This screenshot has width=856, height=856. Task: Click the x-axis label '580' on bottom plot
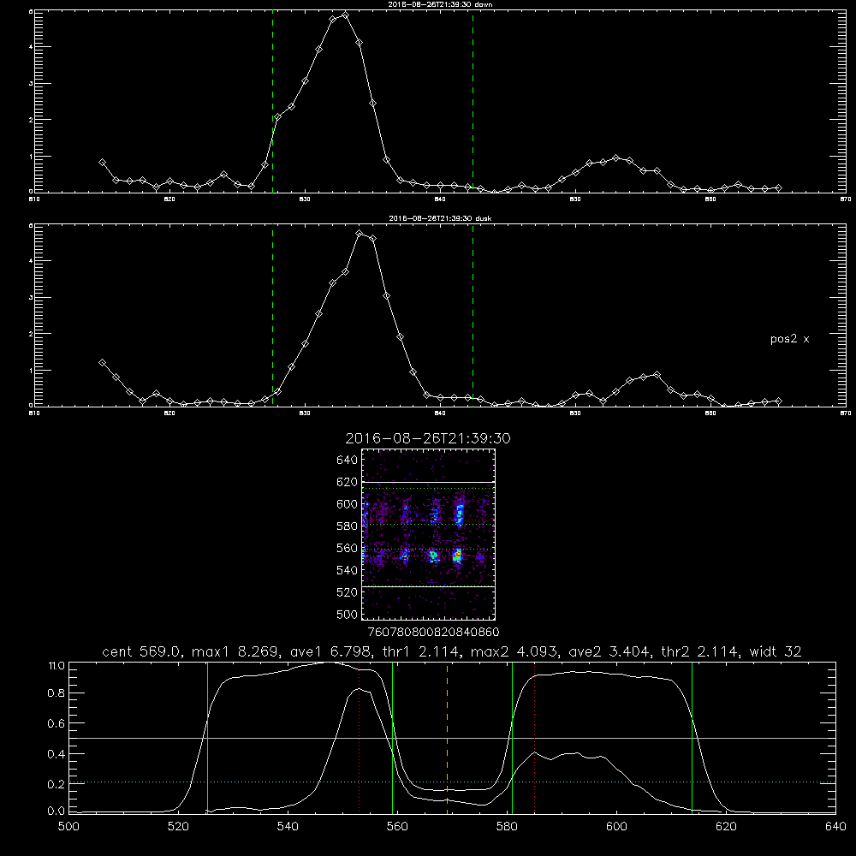click(507, 826)
